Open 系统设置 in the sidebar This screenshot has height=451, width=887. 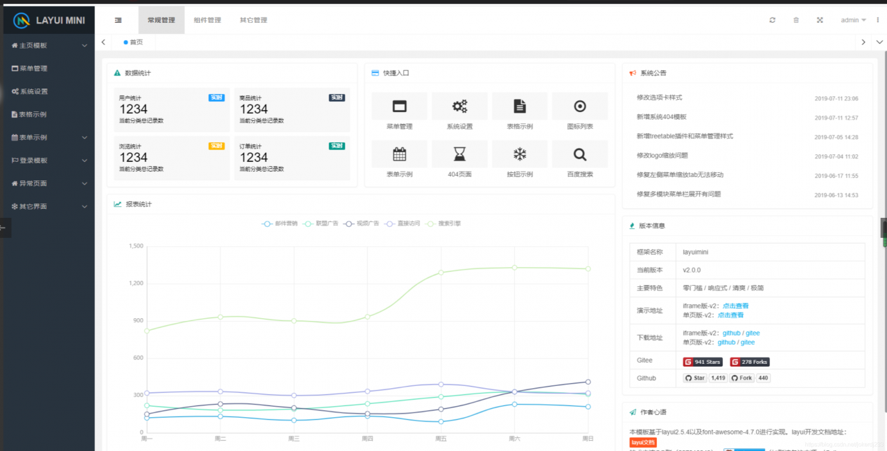(49, 91)
